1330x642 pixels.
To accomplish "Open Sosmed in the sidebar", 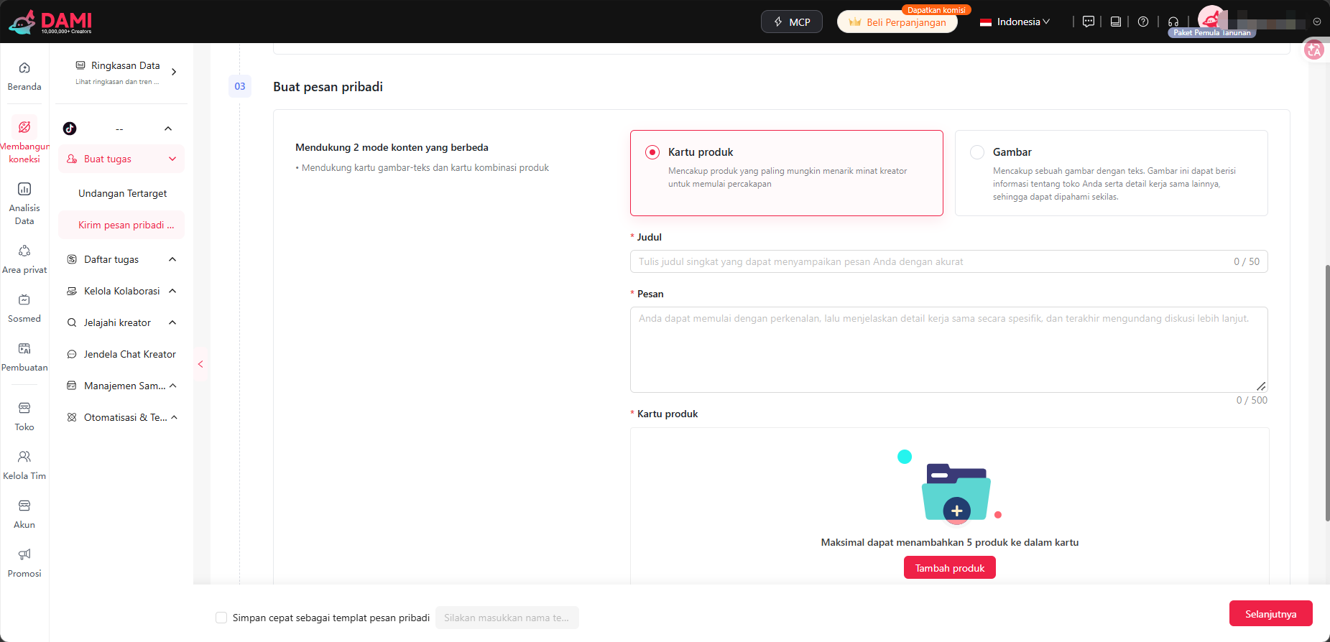I will pos(24,309).
